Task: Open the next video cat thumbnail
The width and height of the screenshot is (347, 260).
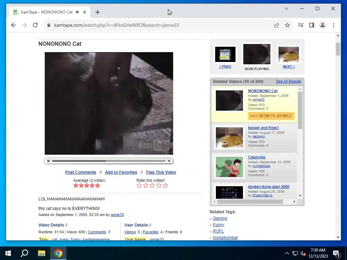Action: [x=289, y=55]
